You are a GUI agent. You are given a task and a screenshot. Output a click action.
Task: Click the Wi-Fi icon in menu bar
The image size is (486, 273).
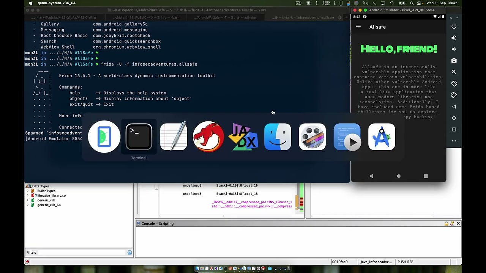392,3
